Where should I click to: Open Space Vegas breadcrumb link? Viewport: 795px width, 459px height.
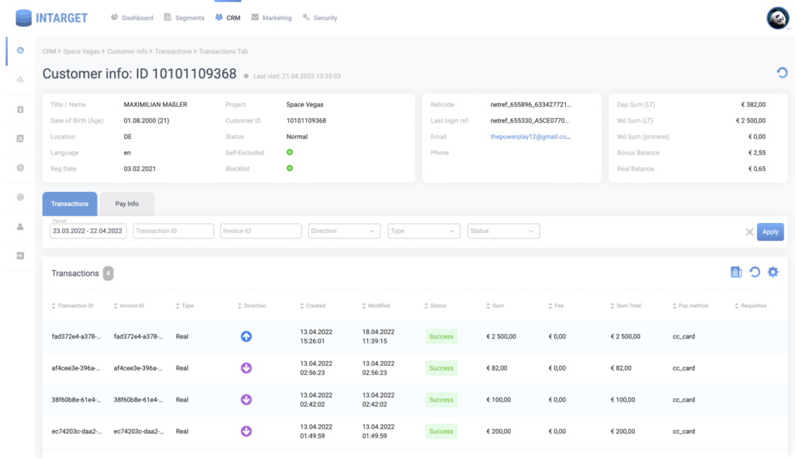tap(81, 51)
